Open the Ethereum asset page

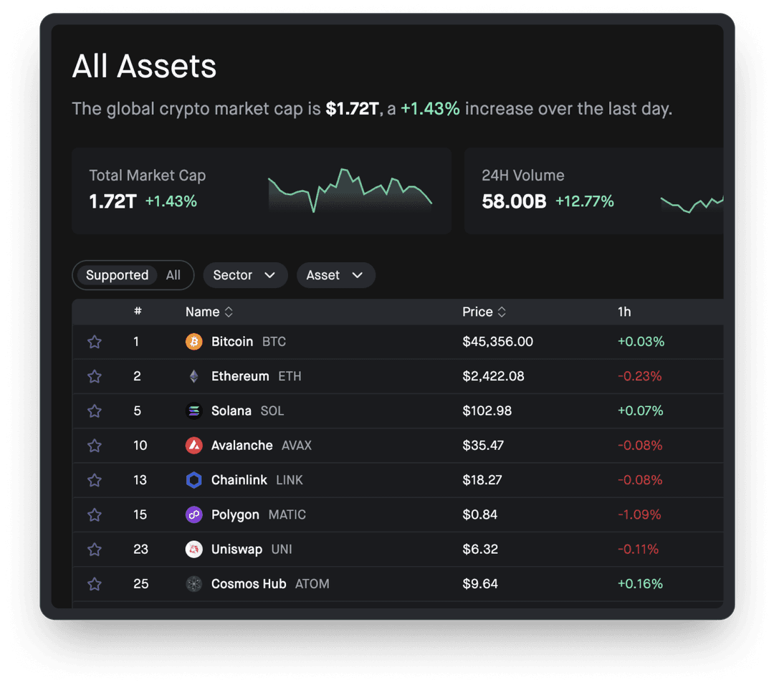240,376
